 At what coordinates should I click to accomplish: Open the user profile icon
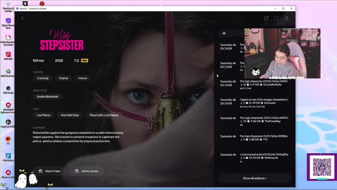pyautogui.click(x=287, y=18)
